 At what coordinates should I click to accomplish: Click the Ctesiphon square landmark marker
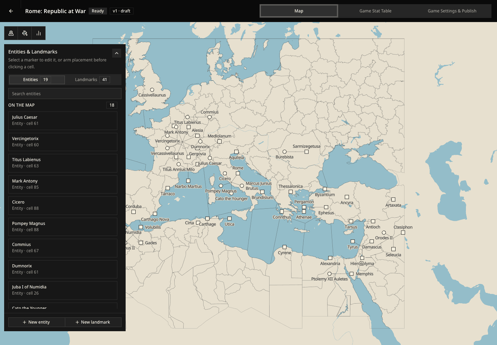click(x=403, y=233)
